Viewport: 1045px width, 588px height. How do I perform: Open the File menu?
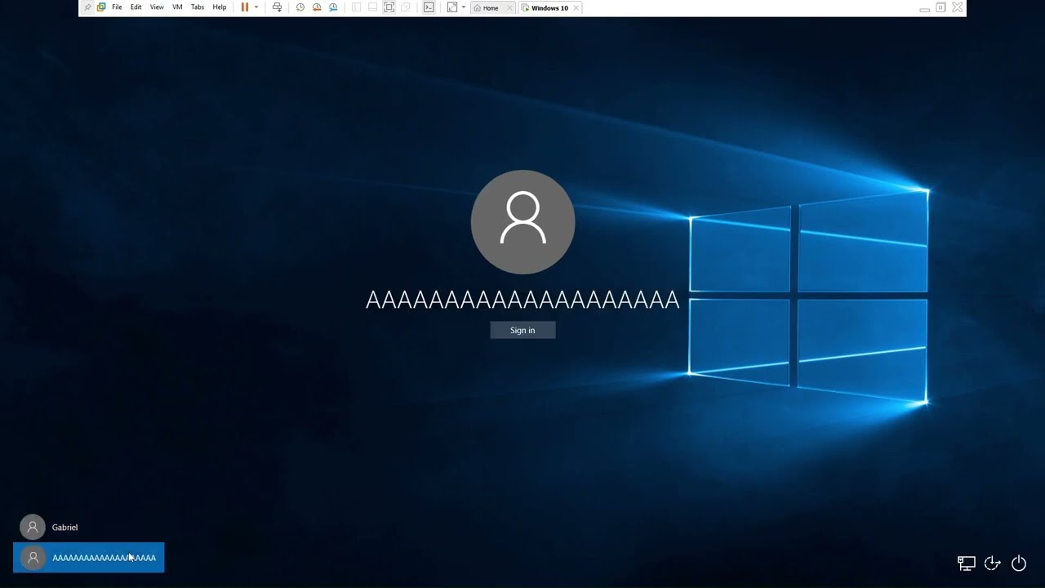coord(117,7)
